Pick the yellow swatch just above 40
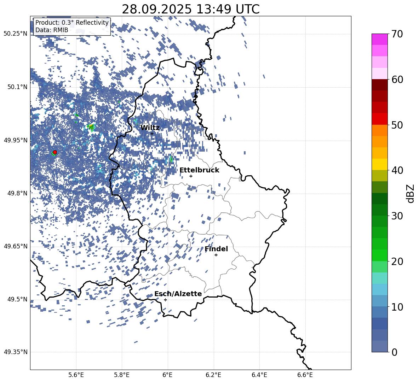Image resolution: width=419 pixels, height=382 pixels. point(380,164)
